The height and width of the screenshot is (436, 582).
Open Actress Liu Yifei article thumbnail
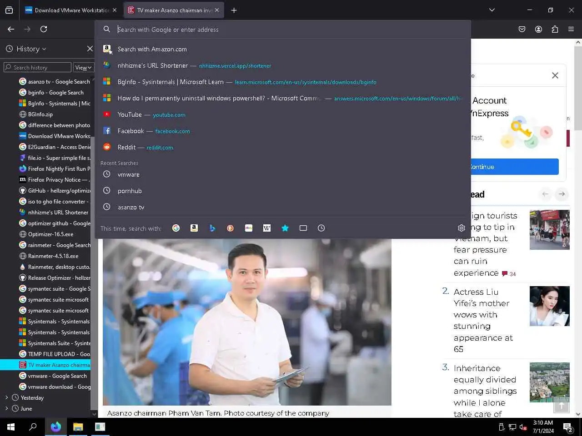(550, 306)
